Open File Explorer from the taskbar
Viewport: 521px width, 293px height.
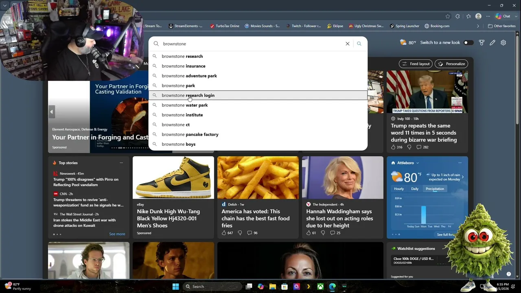[273, 286]
